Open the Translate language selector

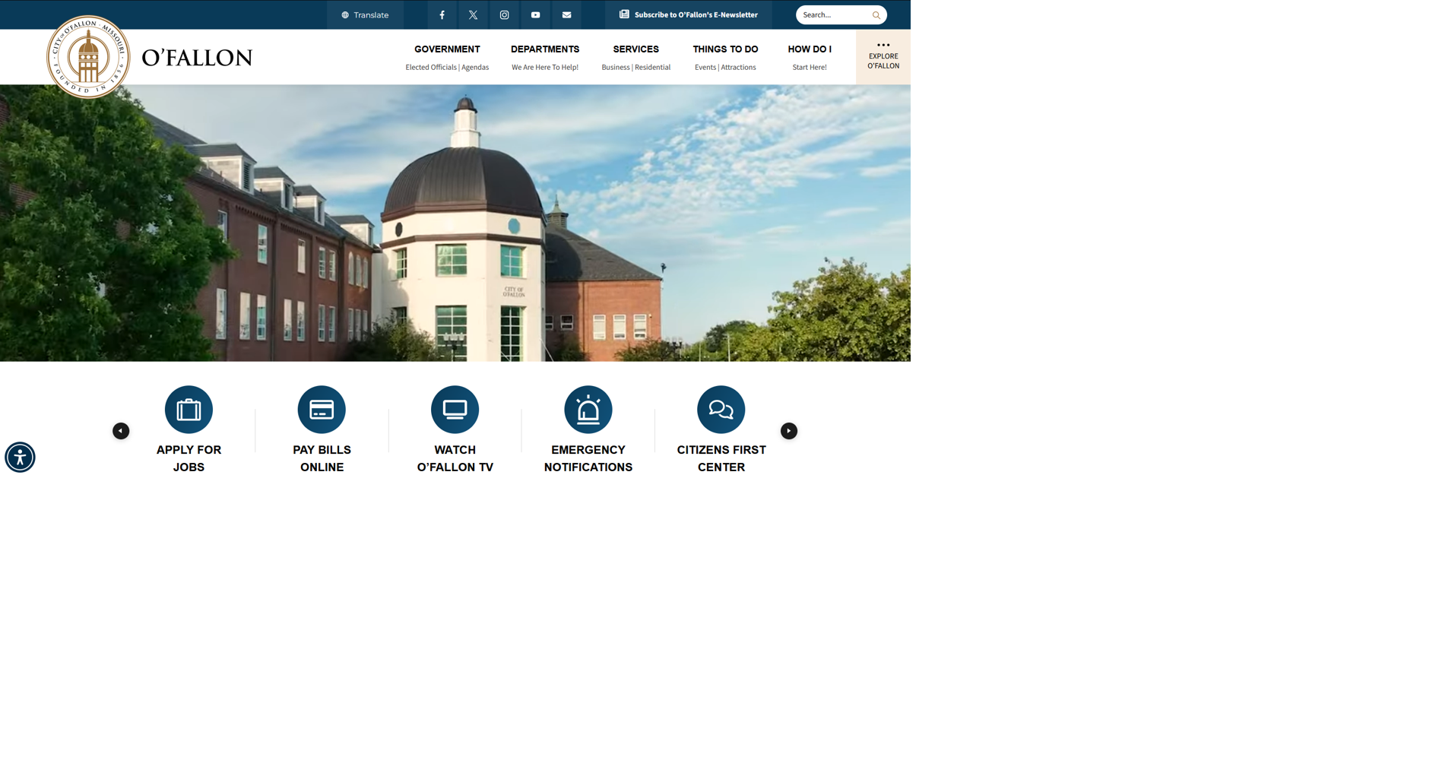365,14
